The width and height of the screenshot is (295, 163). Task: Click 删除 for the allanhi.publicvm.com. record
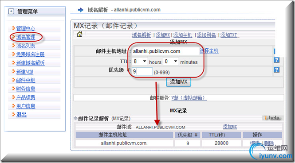pyautogui.click(x=269, y=143)
